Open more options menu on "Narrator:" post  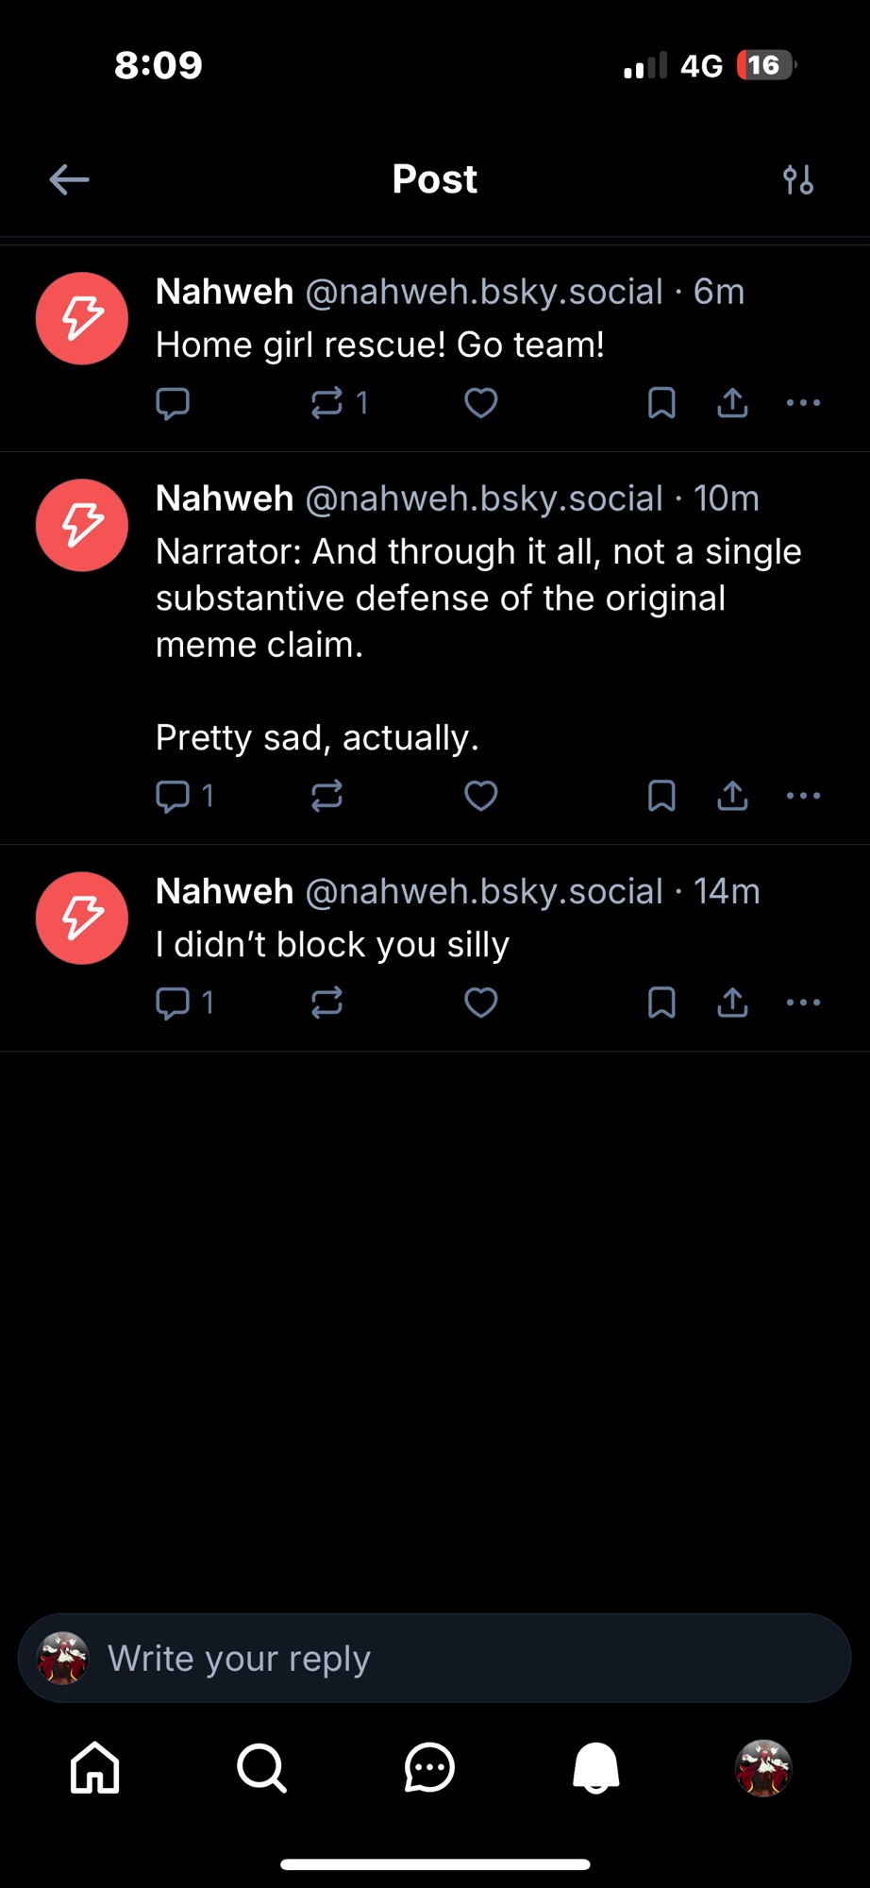click(x=803, y=796)
